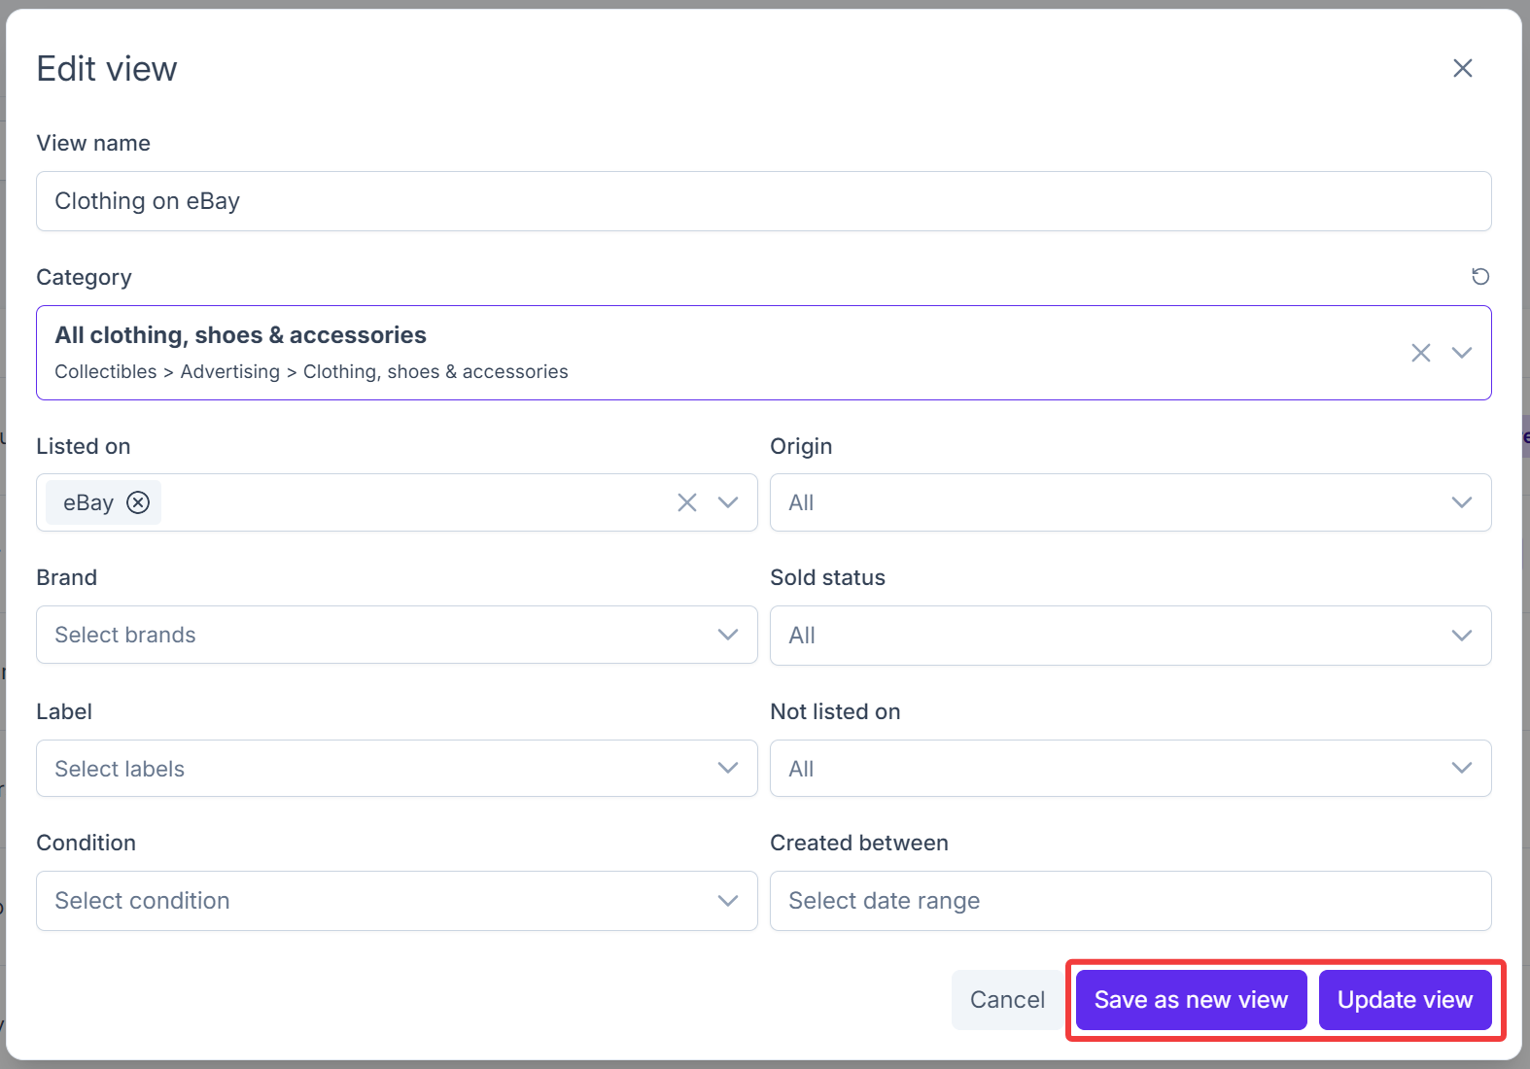Click the 'Collectibles > Advertising' breadcrumb text
The height and width of the screenshot is (1069, 1530).
pyautogui.click(x=167, y=372)
